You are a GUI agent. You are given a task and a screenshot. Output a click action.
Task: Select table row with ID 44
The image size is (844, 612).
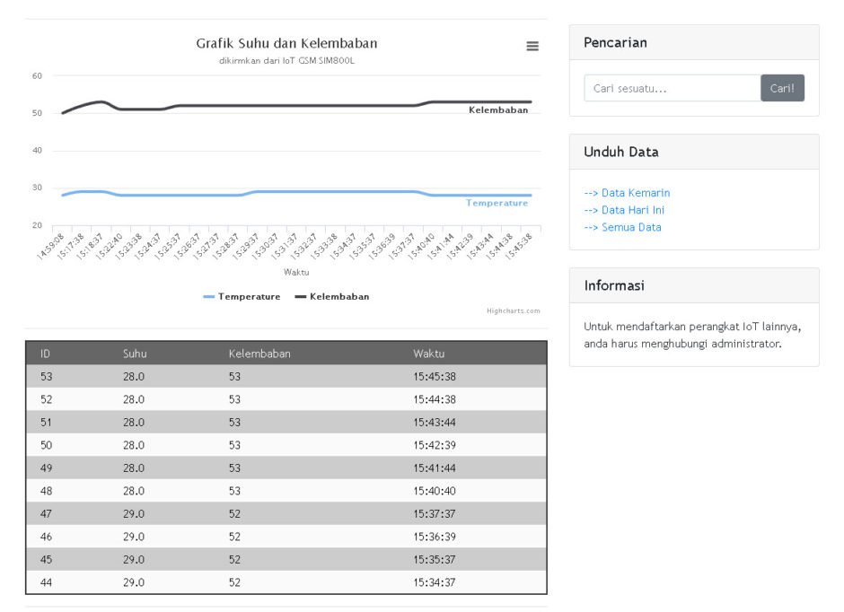click(x=286, y=582)
